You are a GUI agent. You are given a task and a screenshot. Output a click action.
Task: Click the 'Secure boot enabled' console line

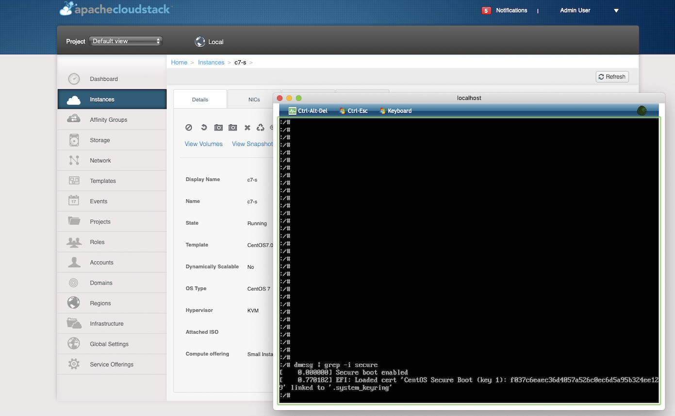(x=344, y=372)
